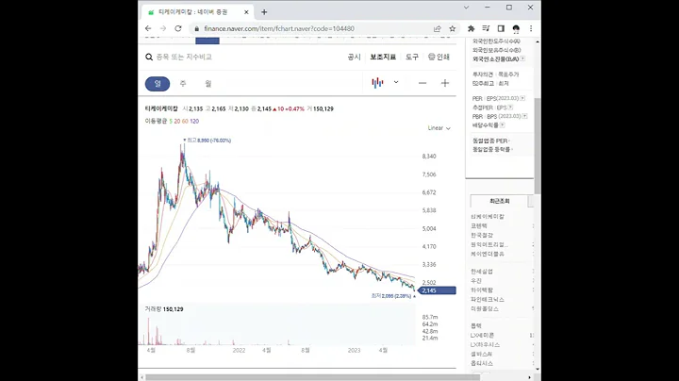Toggle the 5-day moving average line
The height and width of the screenshot is (381, 679).
171,122
